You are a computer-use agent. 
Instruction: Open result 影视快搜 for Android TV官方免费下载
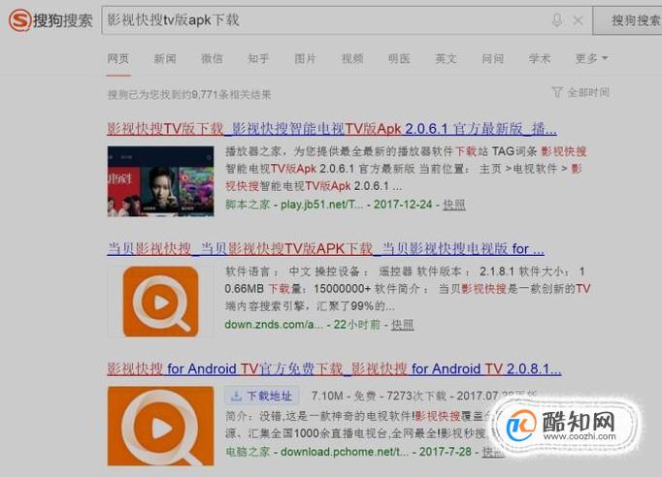pyautogui.click(x=334, y=368)
